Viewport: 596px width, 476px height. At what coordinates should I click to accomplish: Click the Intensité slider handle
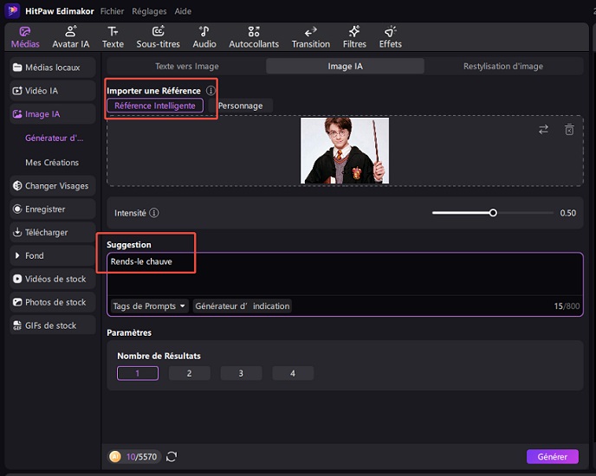pyautogui.click(x=493, y=213)
